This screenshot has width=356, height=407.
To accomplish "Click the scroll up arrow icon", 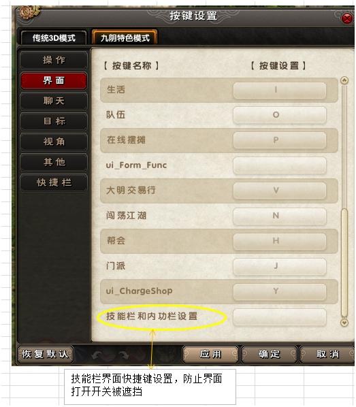I will tap(344, 80).
